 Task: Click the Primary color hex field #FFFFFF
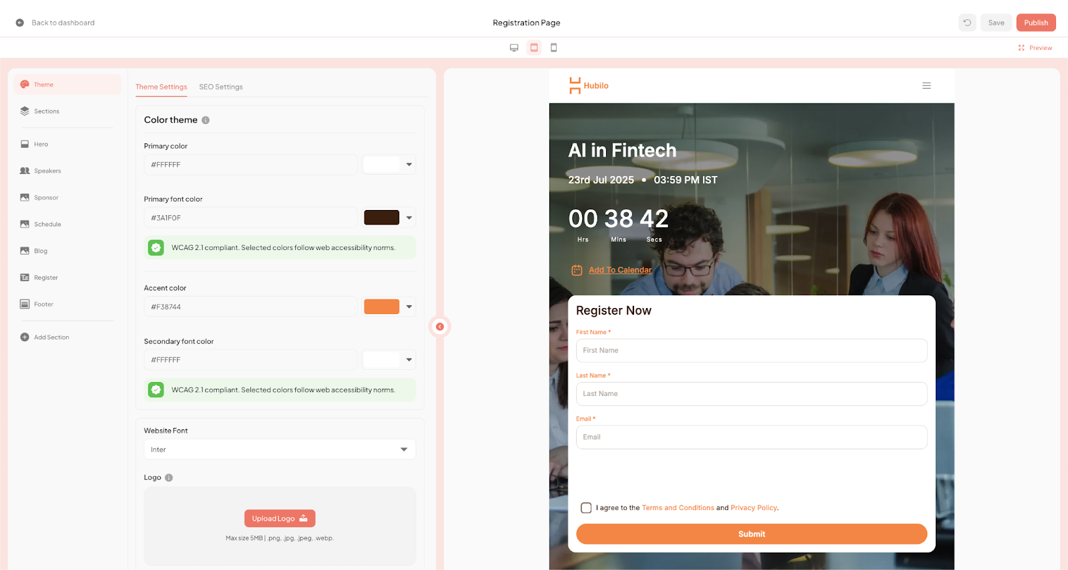coord(250,165)
